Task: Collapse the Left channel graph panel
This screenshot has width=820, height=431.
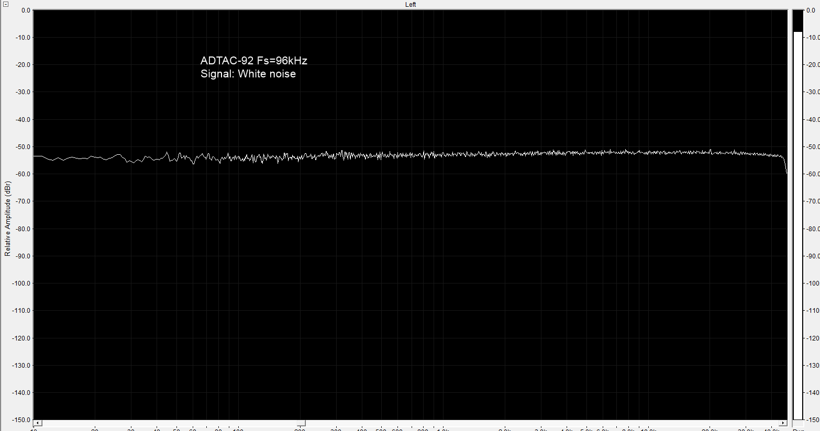Action: pos(6,4)
